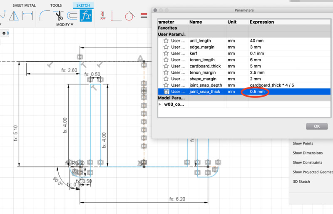Click OK in the Parameters dialog
Viewport: 333px width, 214px height.
[x=317, y=126]
